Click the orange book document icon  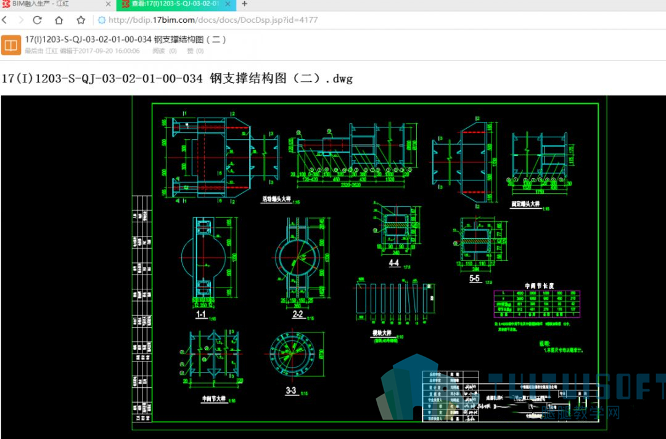[11, 45]
